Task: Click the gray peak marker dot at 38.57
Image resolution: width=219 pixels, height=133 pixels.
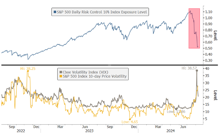Action: point(197,71)
